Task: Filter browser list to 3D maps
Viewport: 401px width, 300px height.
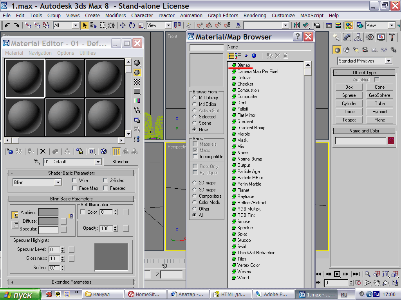Action: click(x=194, y=189)
